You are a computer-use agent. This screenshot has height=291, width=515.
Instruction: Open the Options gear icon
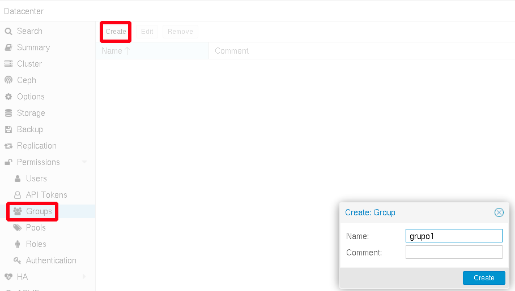coord(8,97)
